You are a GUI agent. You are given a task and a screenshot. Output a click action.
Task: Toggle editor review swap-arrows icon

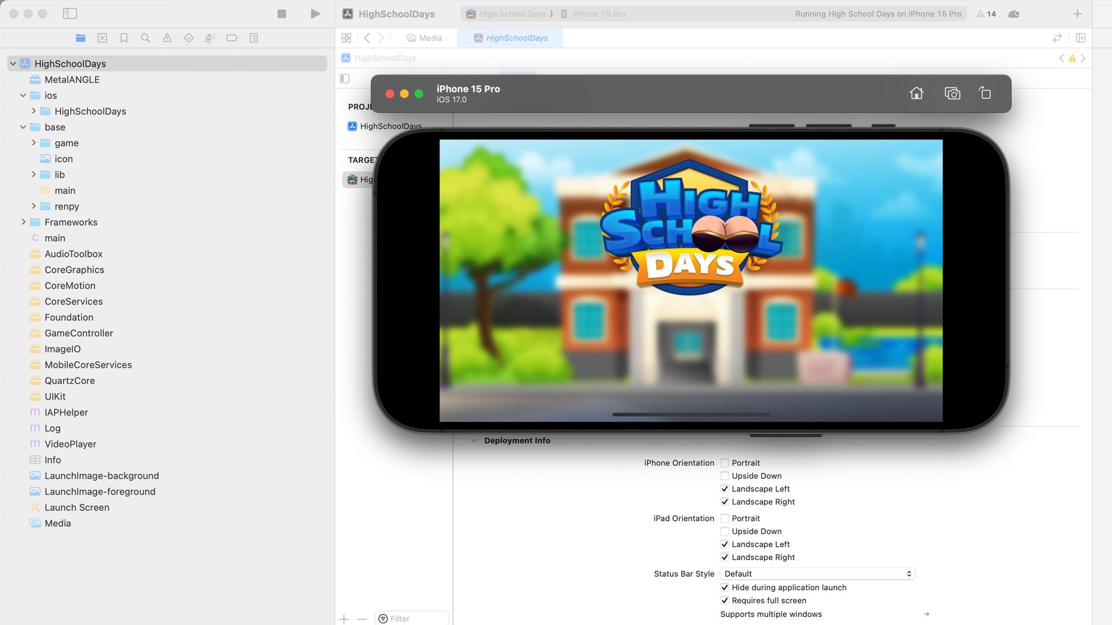coord(1057,38)
